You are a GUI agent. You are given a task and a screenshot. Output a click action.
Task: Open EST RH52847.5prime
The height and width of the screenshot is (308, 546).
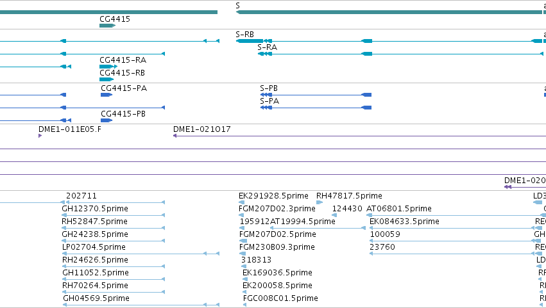pos(95,222)
